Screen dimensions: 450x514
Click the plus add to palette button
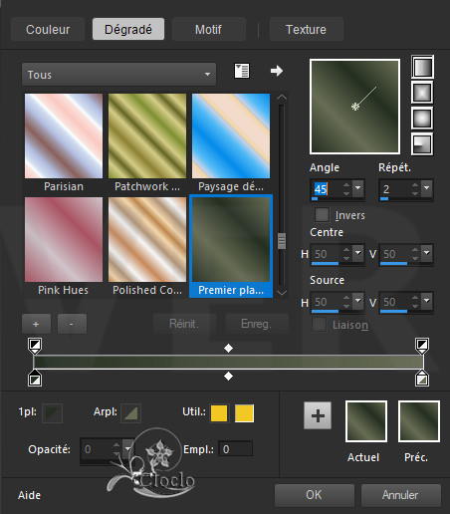[318, 415]
